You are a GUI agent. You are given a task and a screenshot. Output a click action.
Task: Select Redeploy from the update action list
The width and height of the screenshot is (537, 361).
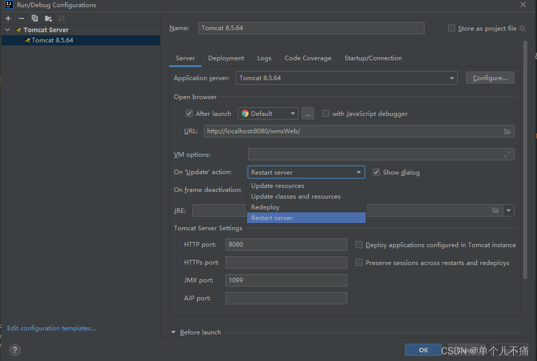point(265,207)
